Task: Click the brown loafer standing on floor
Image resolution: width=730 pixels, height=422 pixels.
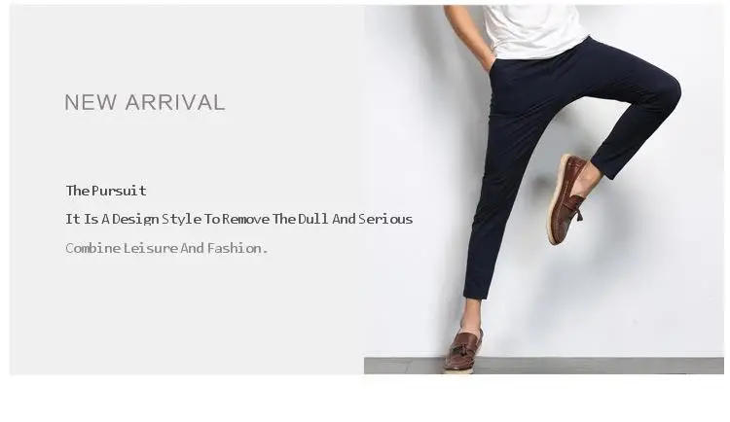Action: (462, 350)
